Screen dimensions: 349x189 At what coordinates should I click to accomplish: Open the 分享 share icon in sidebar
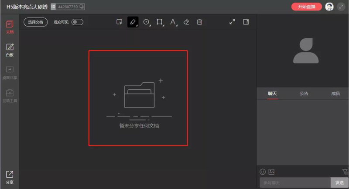pyautogui.click(x=10, y=177)
